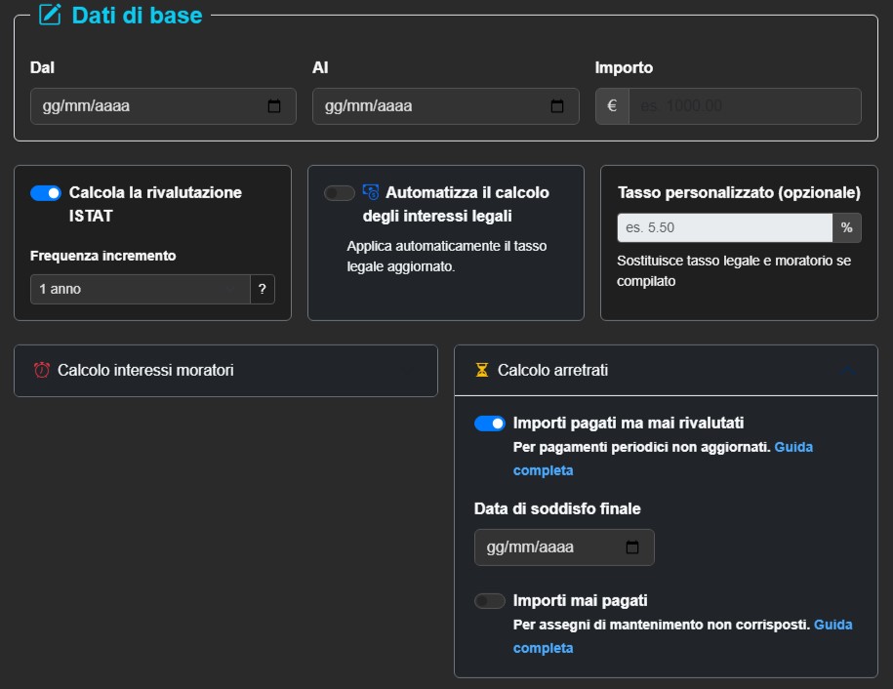Enable the Importi mai pagati switch
This screenshot has width=893, height=689.
pos(490,601)
